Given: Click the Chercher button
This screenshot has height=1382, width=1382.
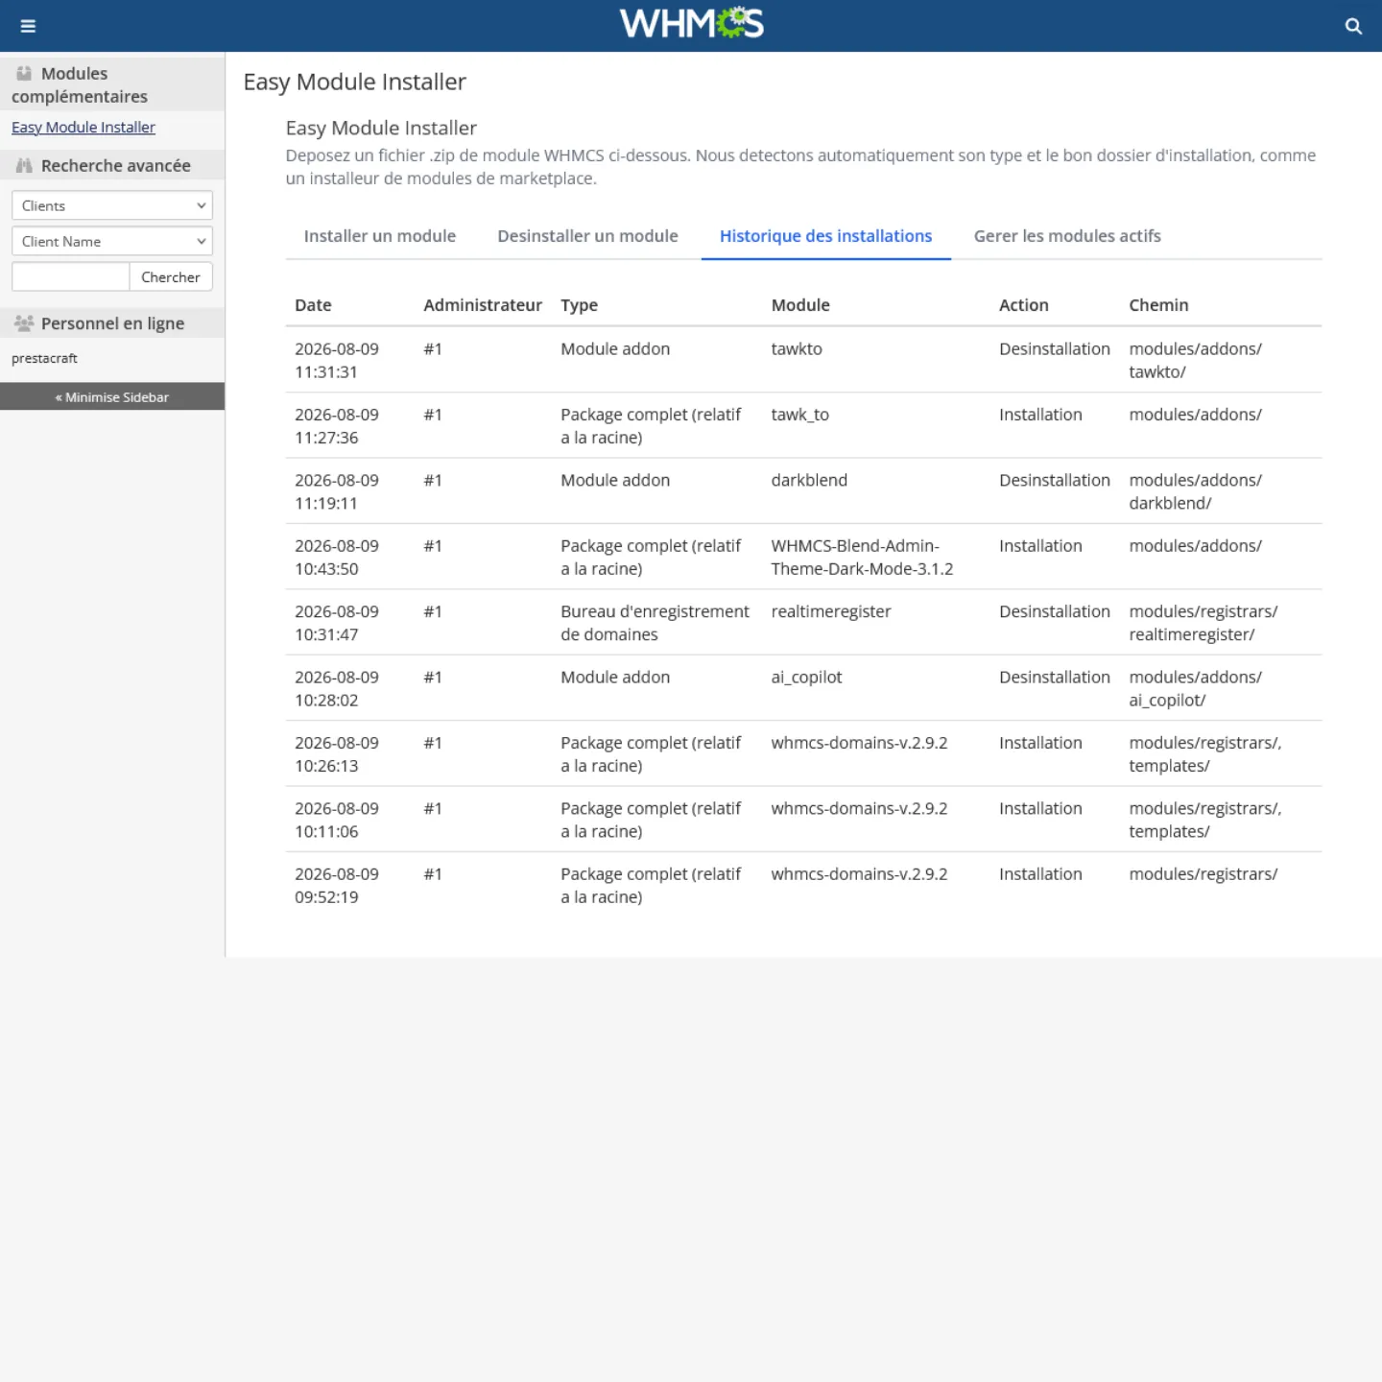Looking at the screenshot, I should [x=171, y=276].
